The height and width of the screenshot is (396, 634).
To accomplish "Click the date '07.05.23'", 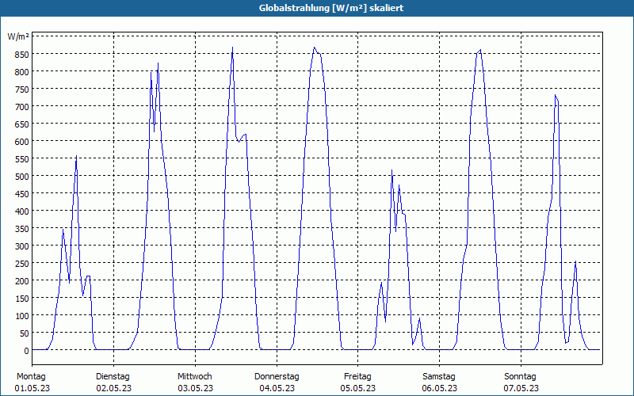I will coord(521,388).
